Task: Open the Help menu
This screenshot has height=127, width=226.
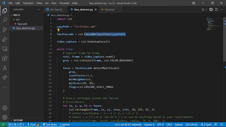Action: pos(75,3)
